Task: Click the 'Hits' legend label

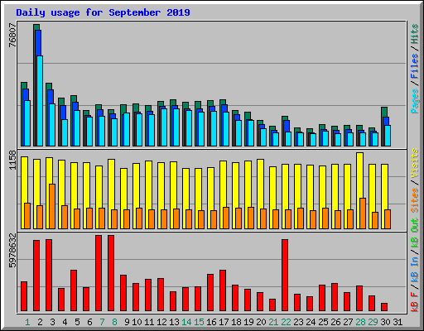Action: (415, 34)
